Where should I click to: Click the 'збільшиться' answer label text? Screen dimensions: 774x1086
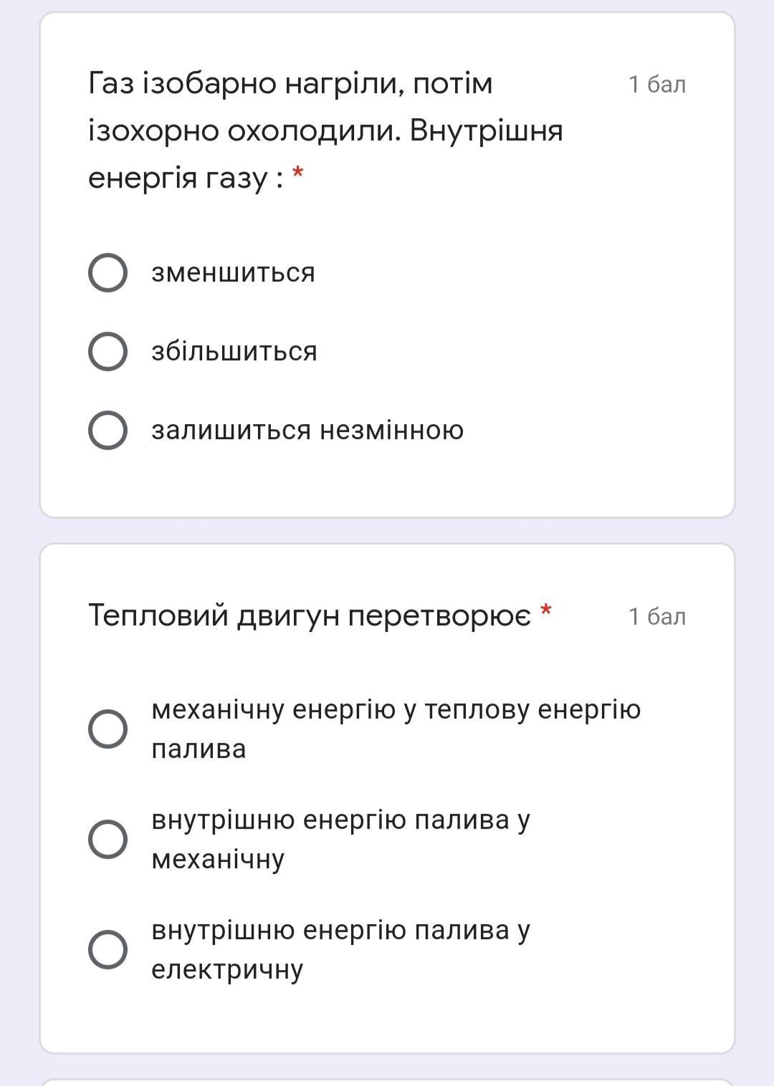pyautogui.click(x=234, y=352)
